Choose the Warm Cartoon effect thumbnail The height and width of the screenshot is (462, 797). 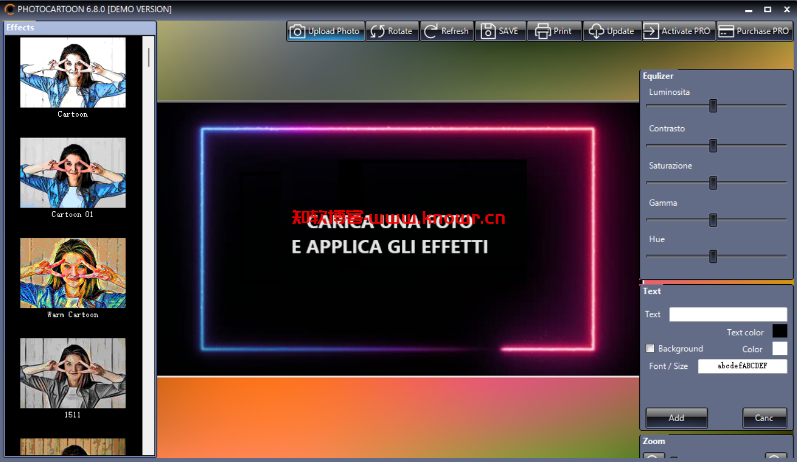click(73, 273)
